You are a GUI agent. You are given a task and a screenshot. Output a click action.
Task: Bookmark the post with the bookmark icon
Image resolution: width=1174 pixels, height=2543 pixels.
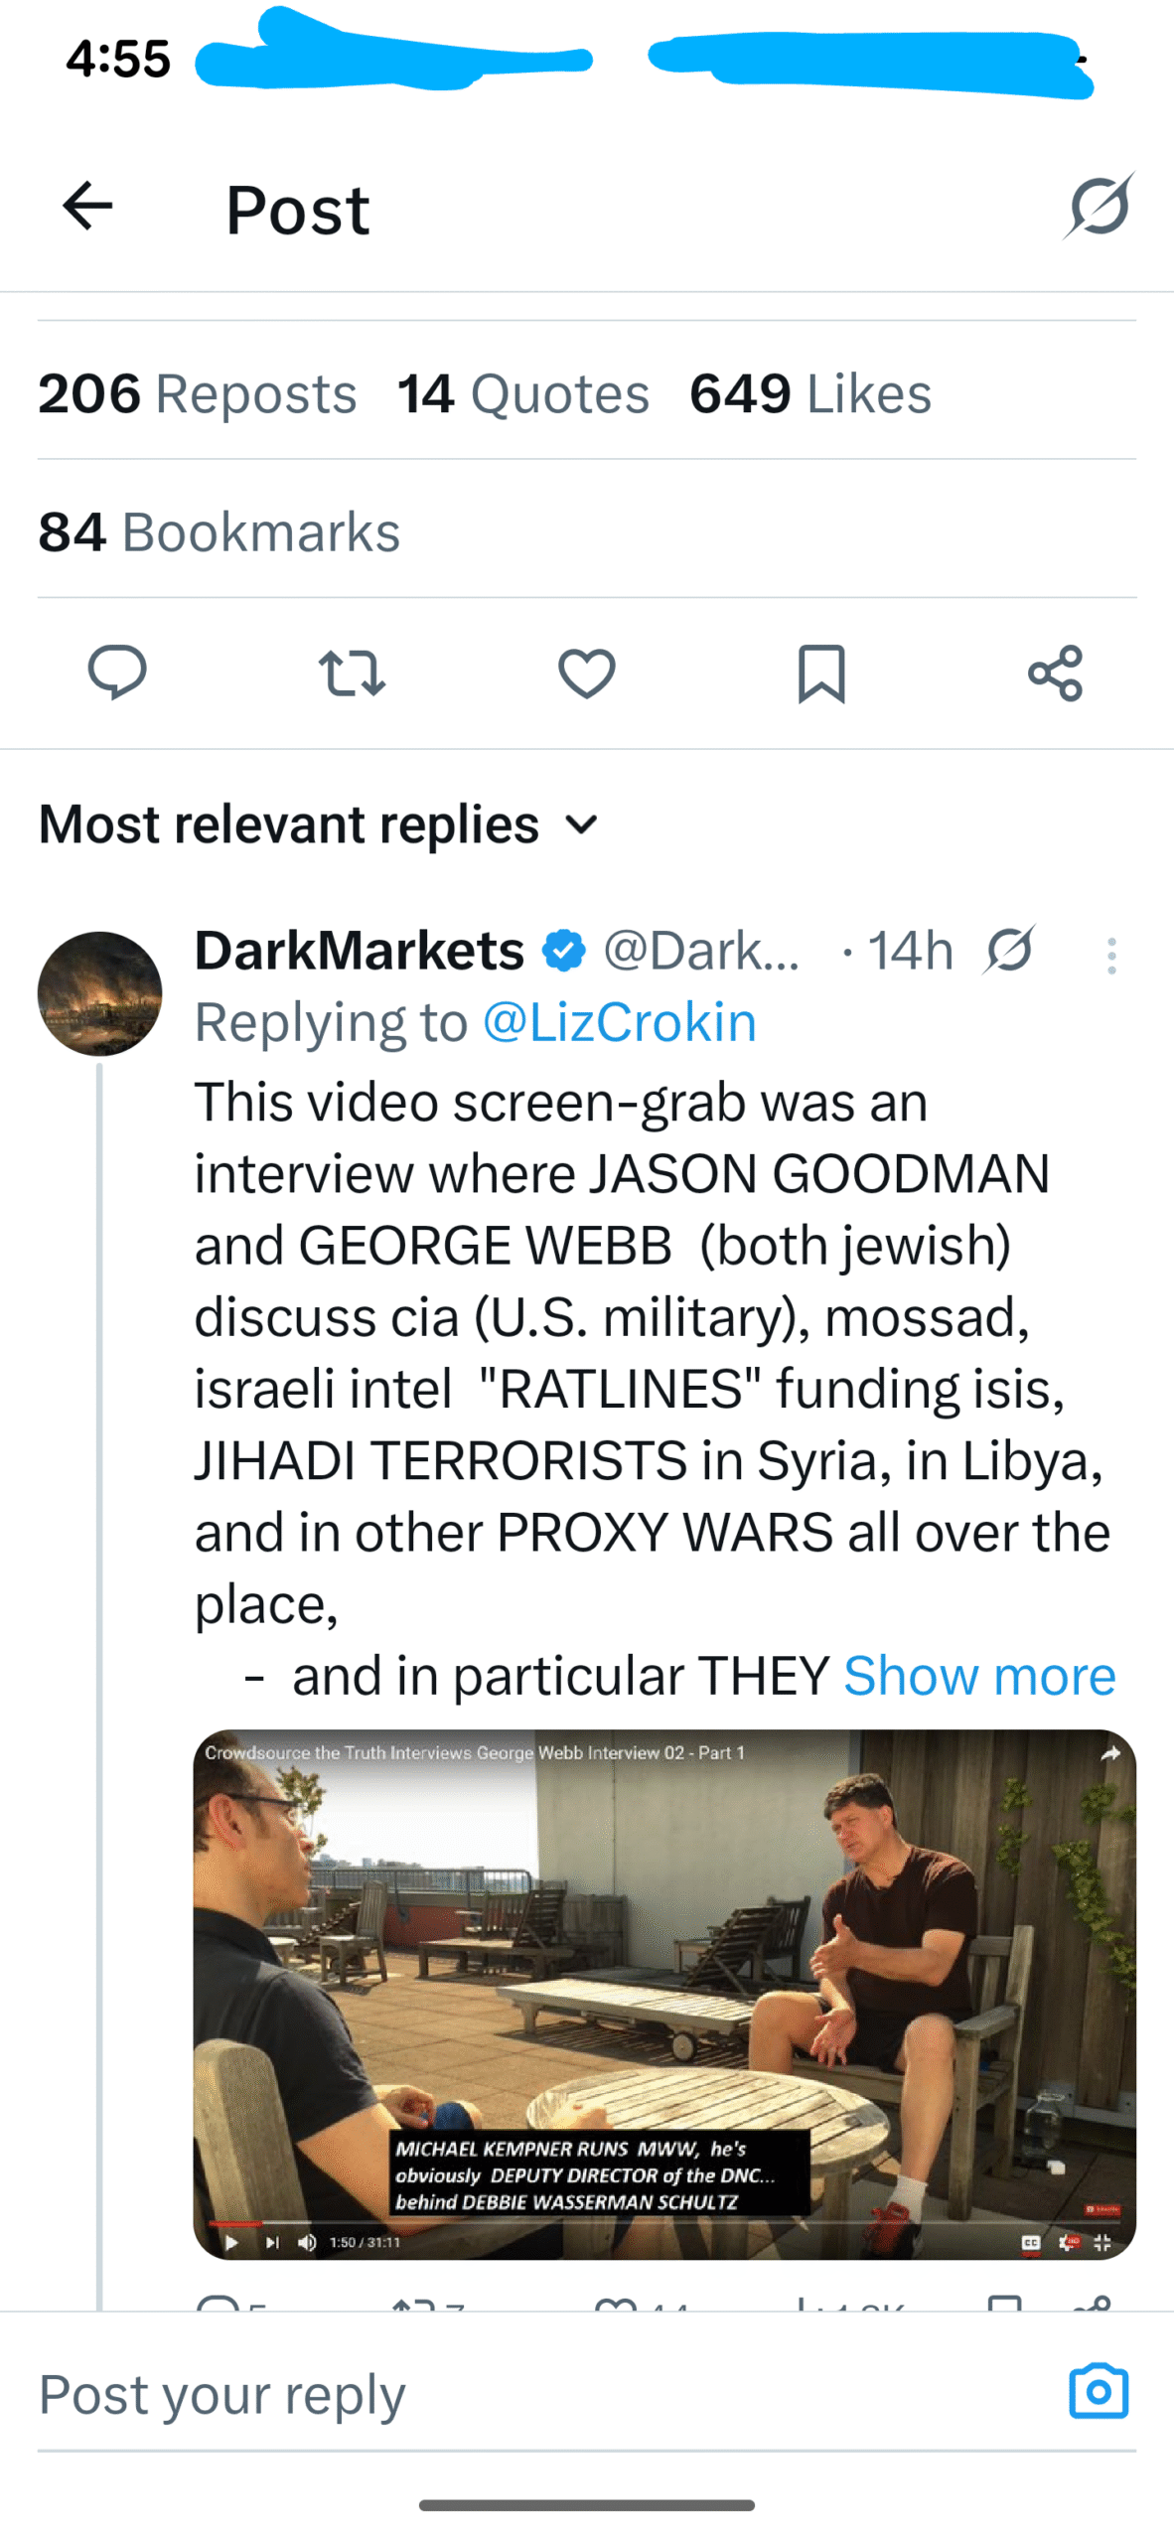point(821,673)
